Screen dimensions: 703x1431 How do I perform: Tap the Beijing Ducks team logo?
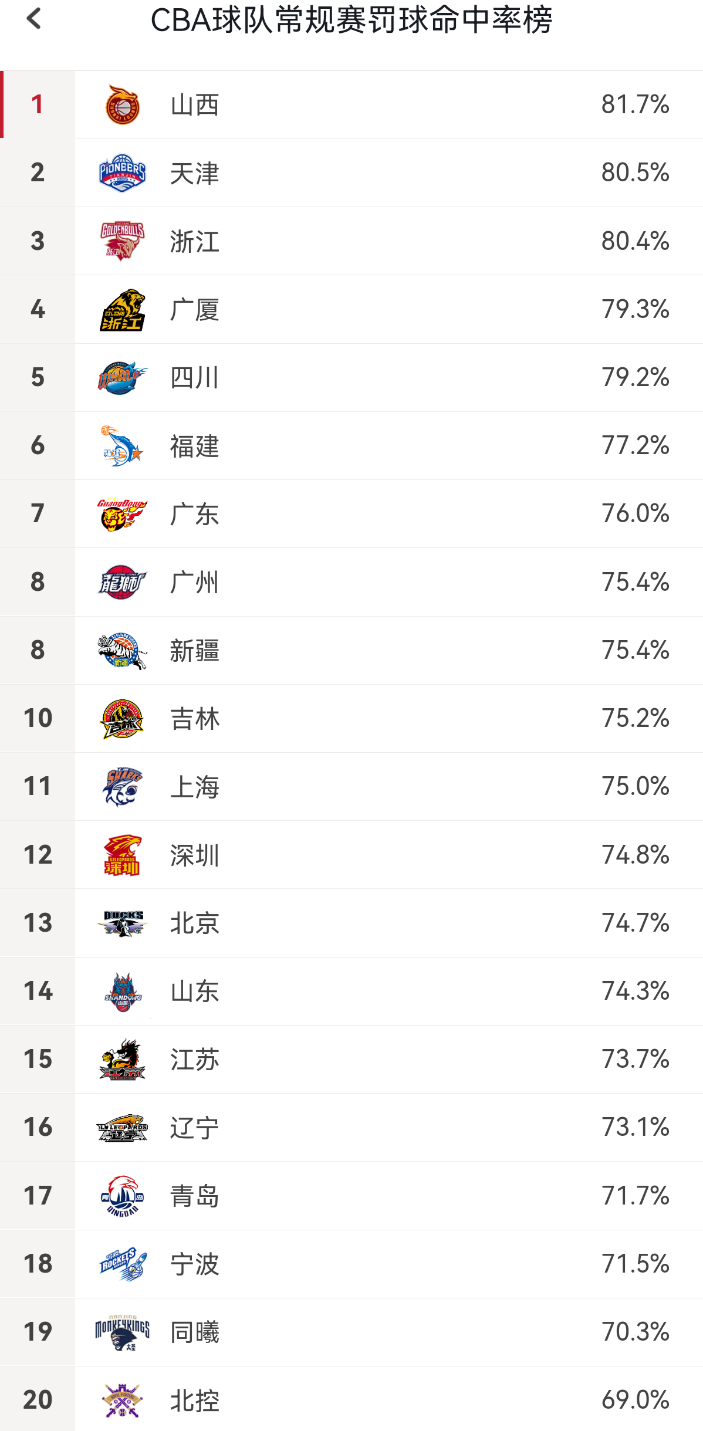click(122, 923)
